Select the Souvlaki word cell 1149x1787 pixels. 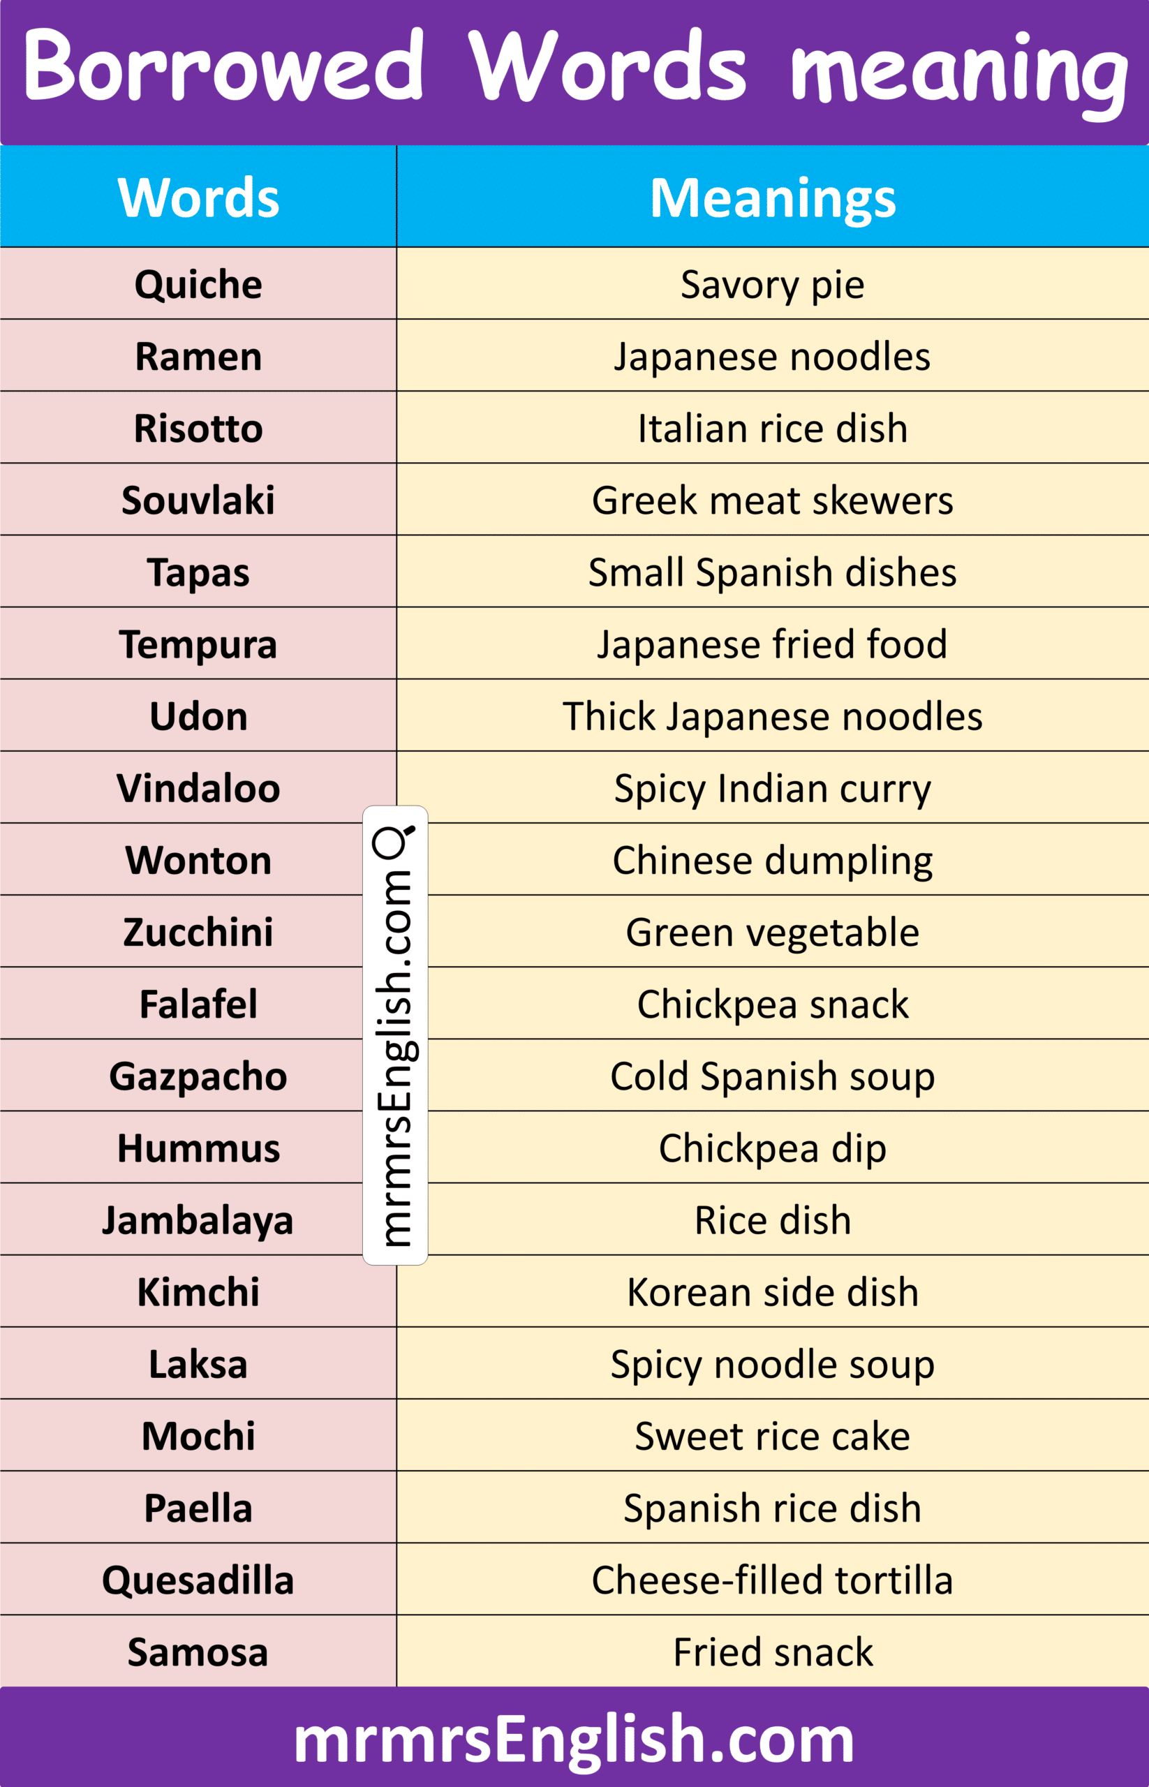point(198,500)
